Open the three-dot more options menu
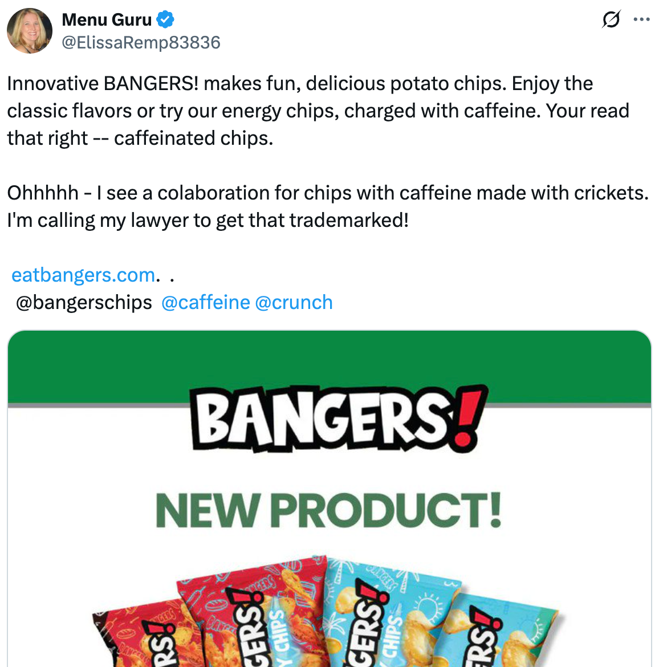The height and width of the screenshot is (667, 667). click(x=641, y=19)
